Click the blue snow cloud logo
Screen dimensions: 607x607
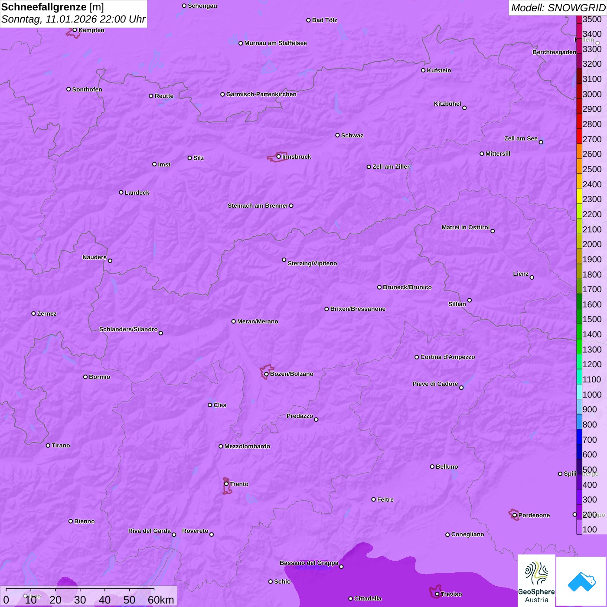(x=581, y=581)
